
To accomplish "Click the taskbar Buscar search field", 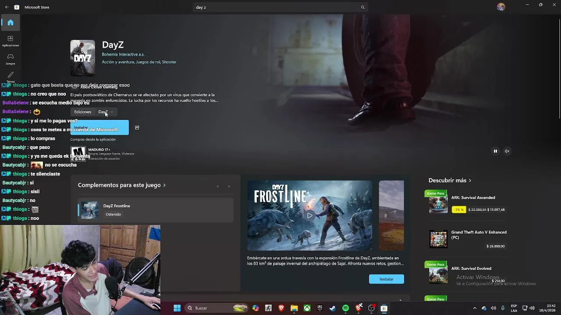I will (217, 308).
